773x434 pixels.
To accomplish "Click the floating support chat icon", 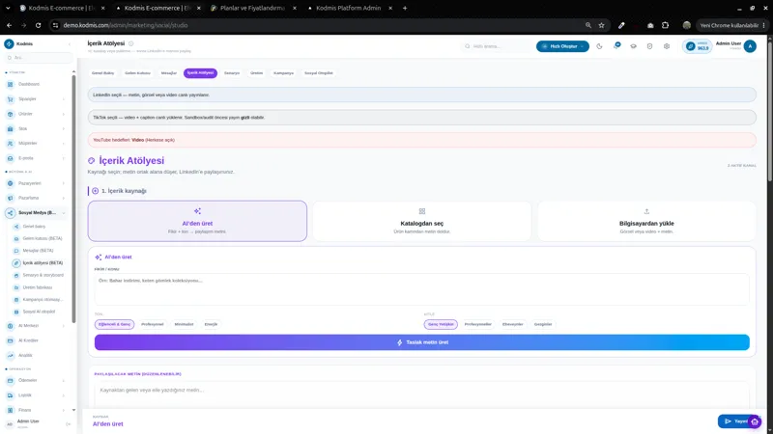I will (755, 421).
